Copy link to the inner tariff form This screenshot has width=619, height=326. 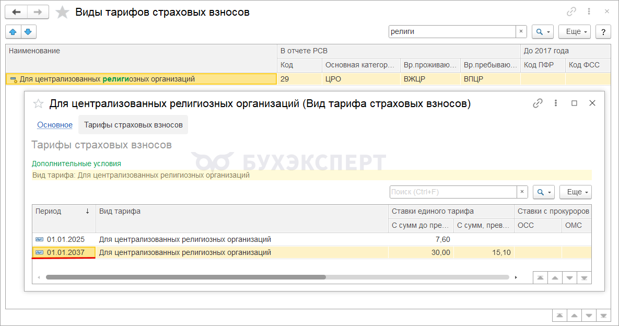tap(538, 103)
